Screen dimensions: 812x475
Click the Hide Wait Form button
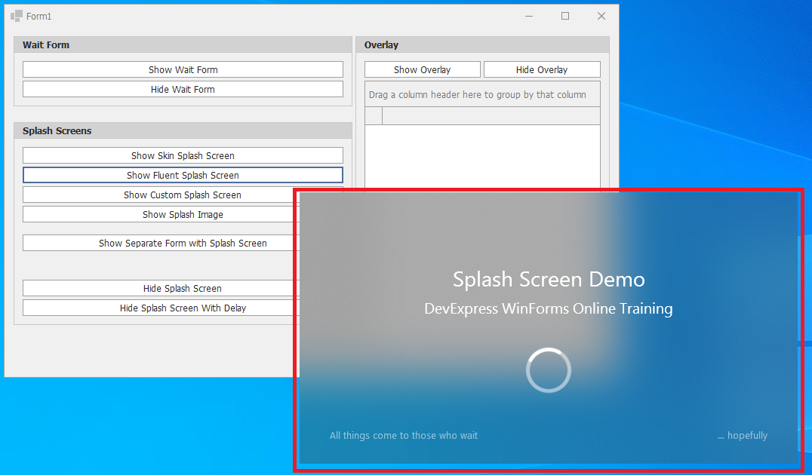[183, 89]
